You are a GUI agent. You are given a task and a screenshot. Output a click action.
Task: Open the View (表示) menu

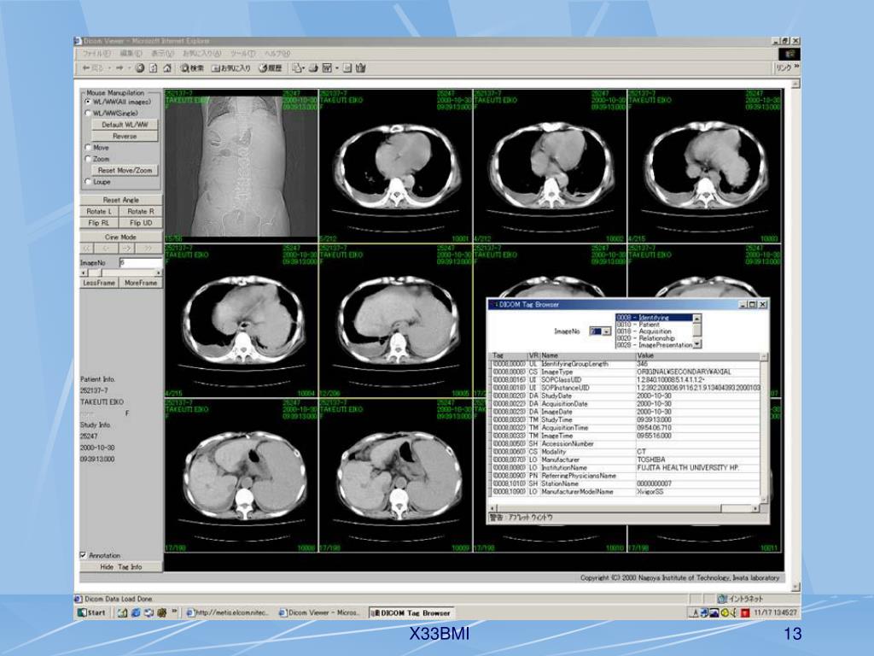click(163, 54)
